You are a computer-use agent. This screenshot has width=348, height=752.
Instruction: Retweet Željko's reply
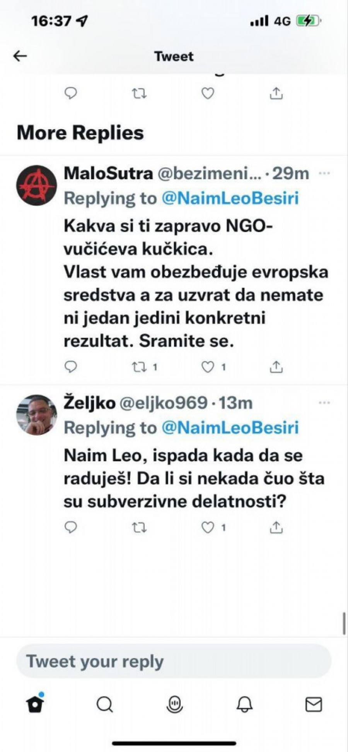(139, 527)
